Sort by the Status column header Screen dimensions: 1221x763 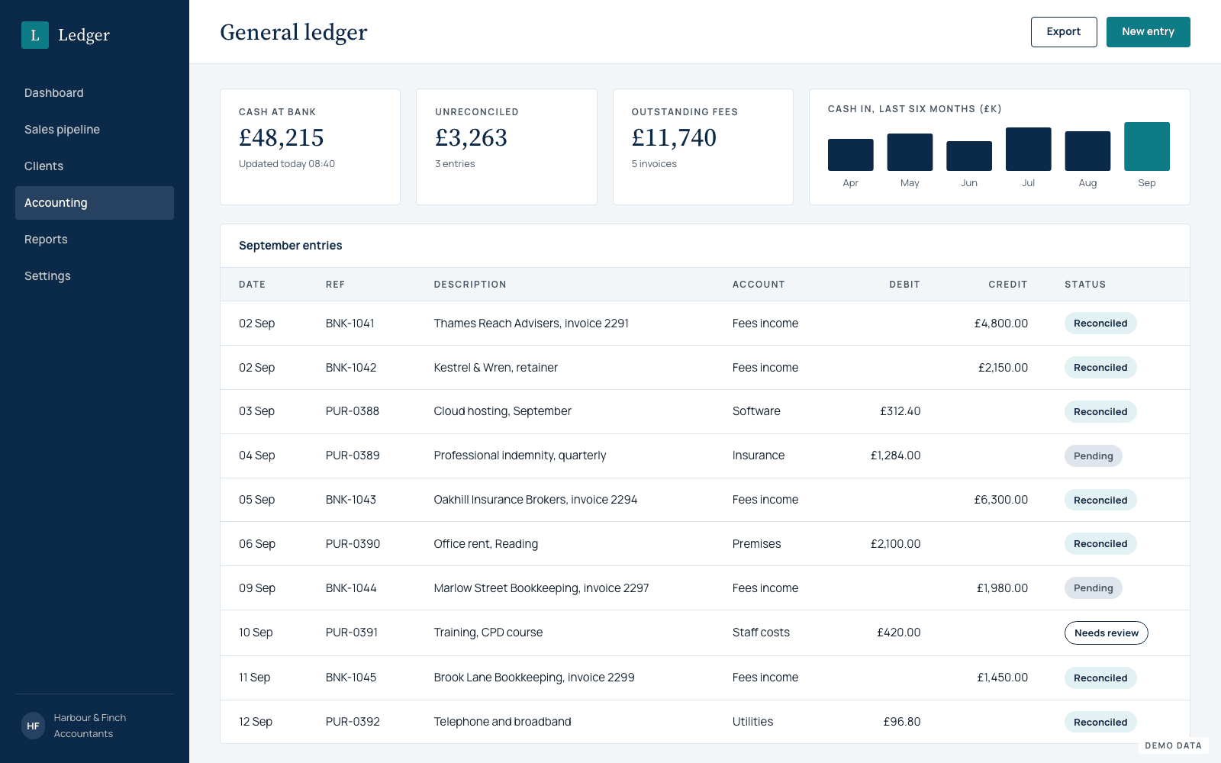1085,285
